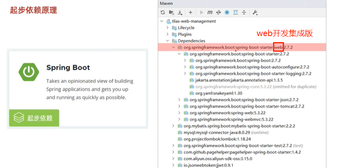Collapse spring-boot-starter:2.7.2 node
This screenshot has width=351, height=168.
coord(179,54)
